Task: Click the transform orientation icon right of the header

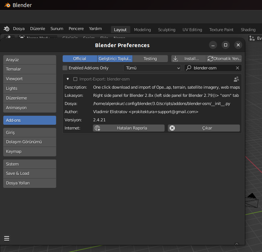Action: click(252, 38)
